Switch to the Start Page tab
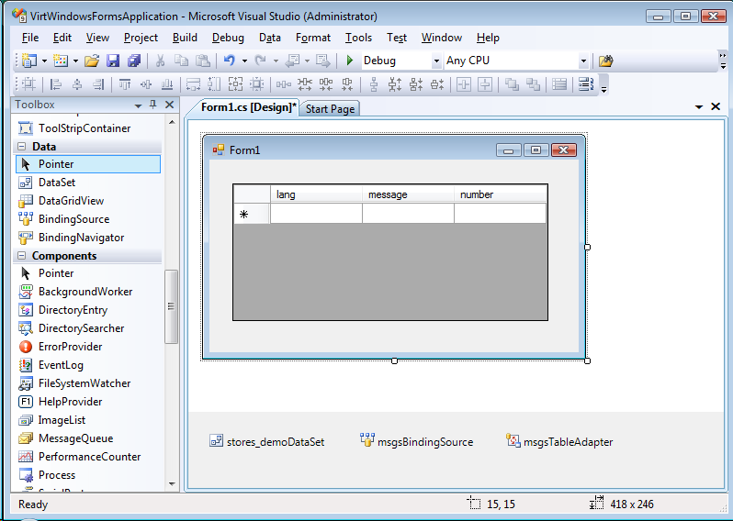The width and height of the screenshot is (733, 521). (330, 108)
